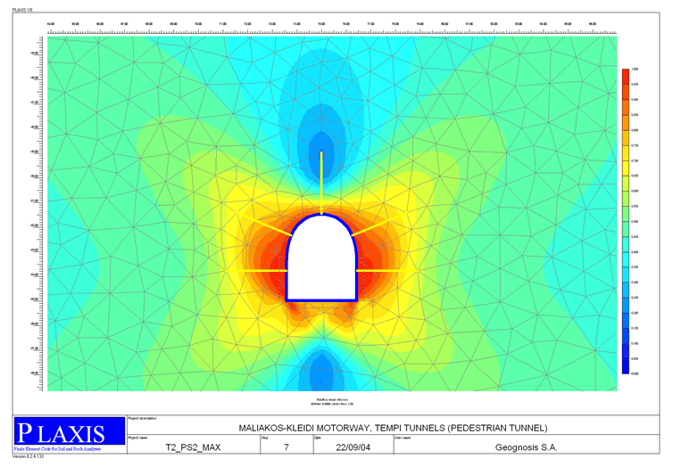
Task: Click the top red swatch of the legend
Action: coord(626,77)
